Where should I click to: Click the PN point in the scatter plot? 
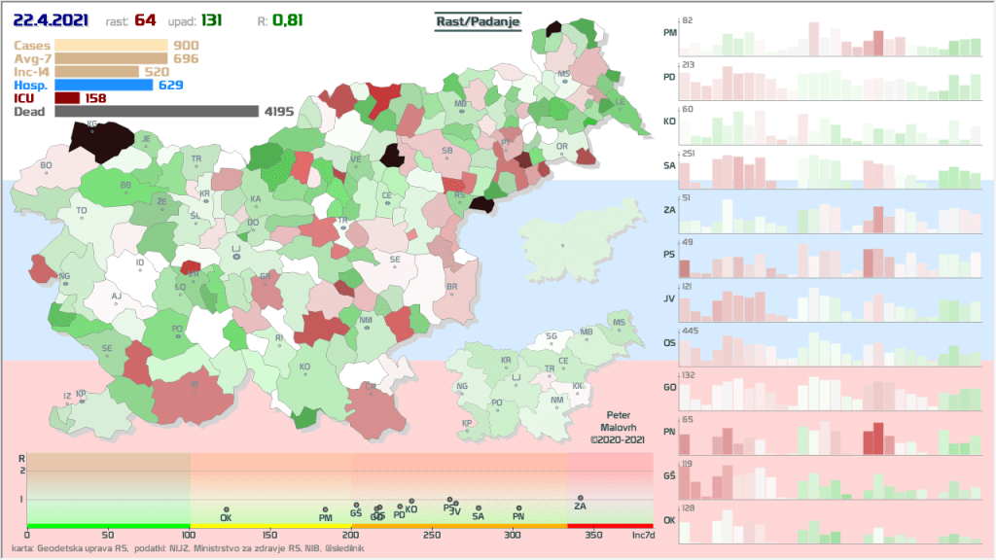pos(518,508)
